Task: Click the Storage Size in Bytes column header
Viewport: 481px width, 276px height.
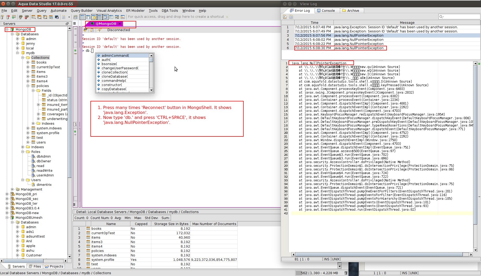Action: (x=171, y=224)
